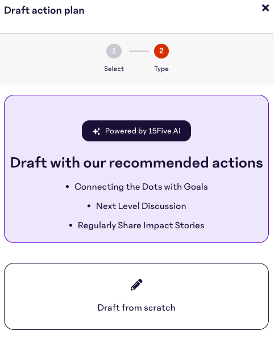Click the Draft action plan title
Screen dimensions: 274x339
44,10
